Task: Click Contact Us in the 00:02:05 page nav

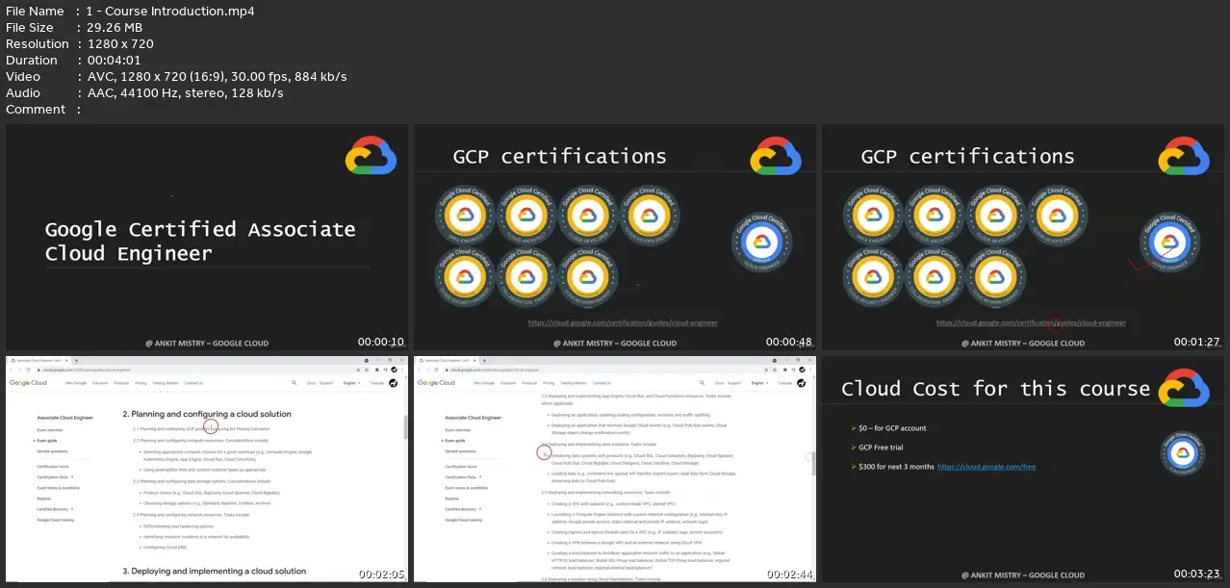Action: (193, 383)
